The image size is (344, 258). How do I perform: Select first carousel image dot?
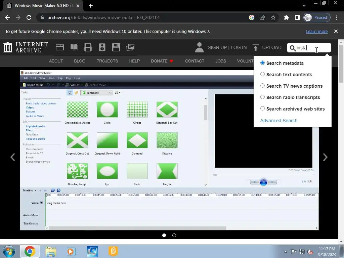tap(164, 235)
